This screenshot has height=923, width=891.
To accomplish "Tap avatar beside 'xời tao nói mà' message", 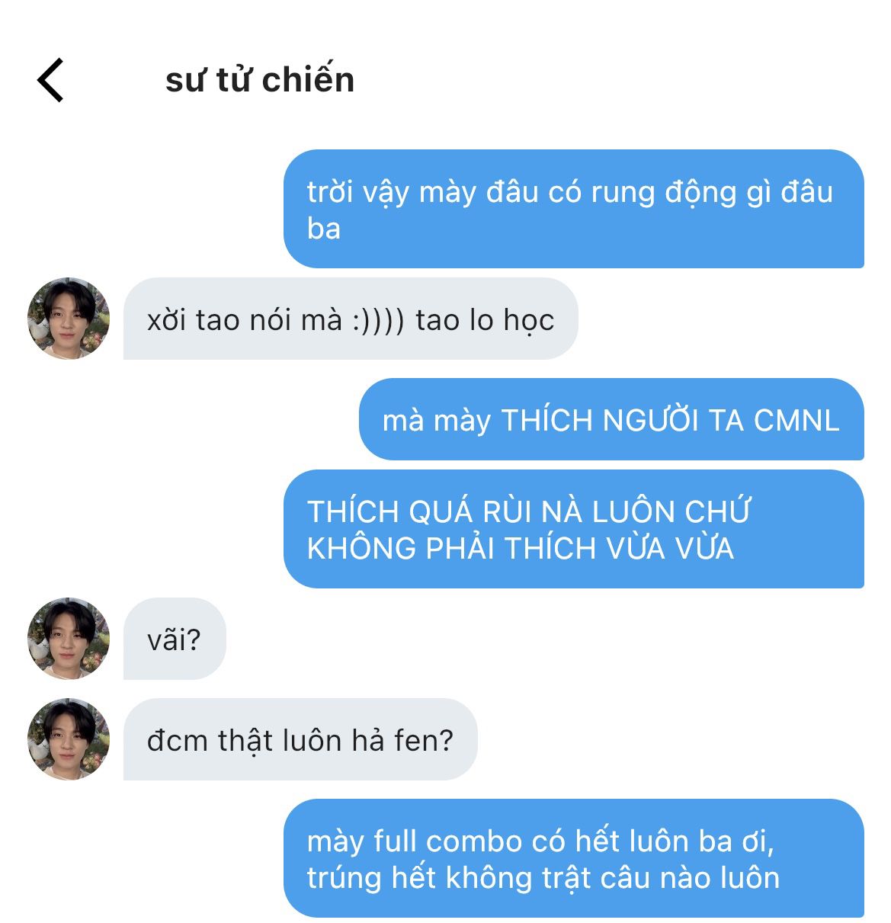I will click(x=69, y=319).
